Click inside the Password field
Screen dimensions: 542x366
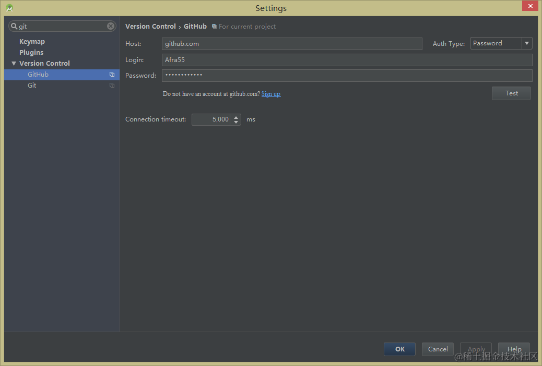point(313,75)
